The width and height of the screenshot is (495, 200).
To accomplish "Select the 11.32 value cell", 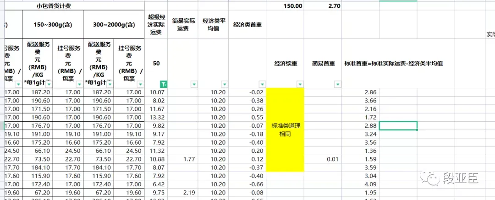I will click(156, 151).
